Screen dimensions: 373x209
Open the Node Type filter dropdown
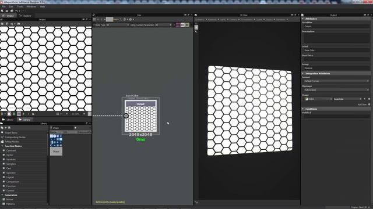pyautogui.click(x=111, y=25)
